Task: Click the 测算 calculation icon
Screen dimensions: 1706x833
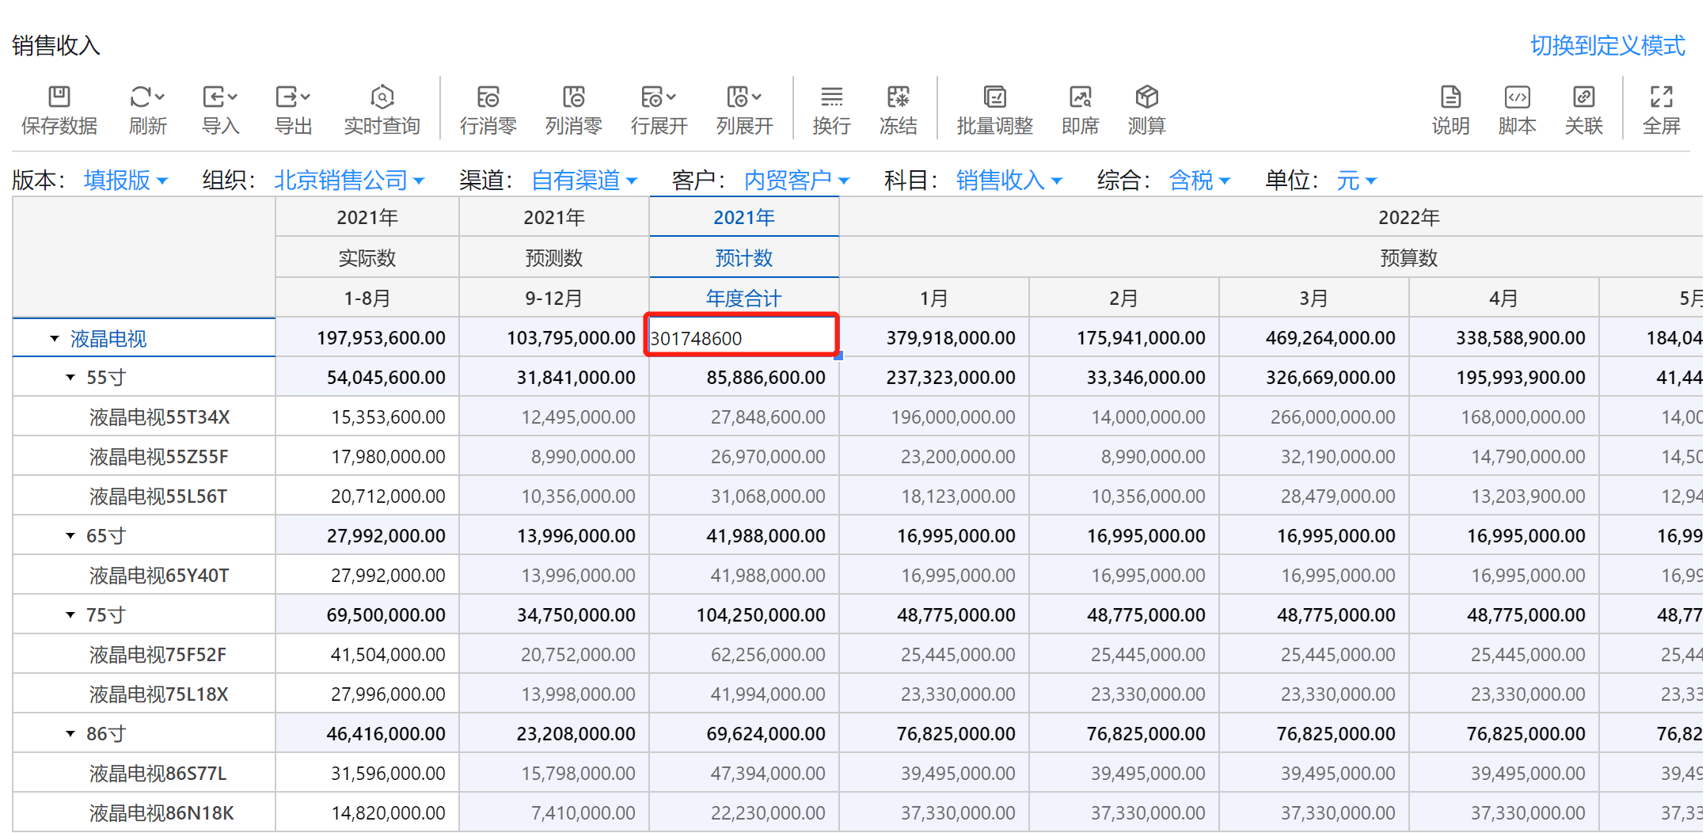Action: coord(1146,97)
